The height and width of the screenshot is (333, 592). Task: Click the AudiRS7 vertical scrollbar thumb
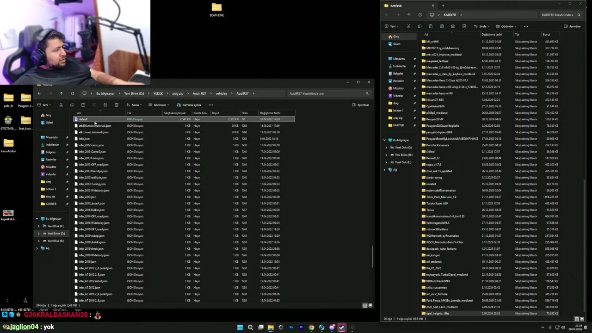pos(372,256)
